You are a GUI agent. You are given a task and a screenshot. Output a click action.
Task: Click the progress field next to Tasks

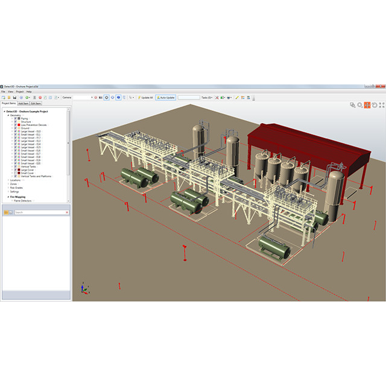coord(189,98)
